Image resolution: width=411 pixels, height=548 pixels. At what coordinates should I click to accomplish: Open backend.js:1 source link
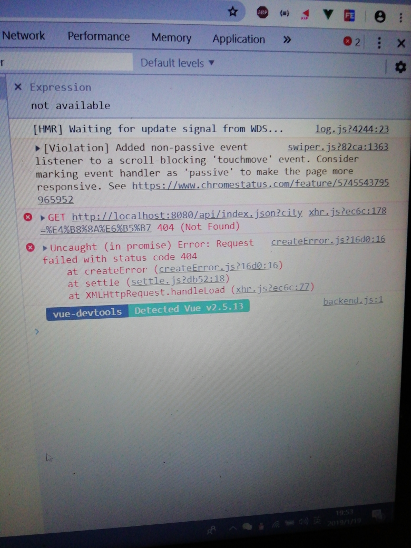pyautogui.click(x=353, y=300)
